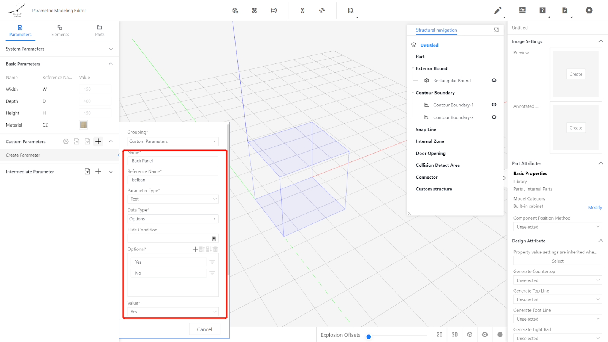This screenshot has width=608, height=342.
Task: Switch to the Elements tab
Action: pos(60,31)
